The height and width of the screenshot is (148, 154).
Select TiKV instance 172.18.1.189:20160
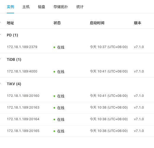[77, 96]
